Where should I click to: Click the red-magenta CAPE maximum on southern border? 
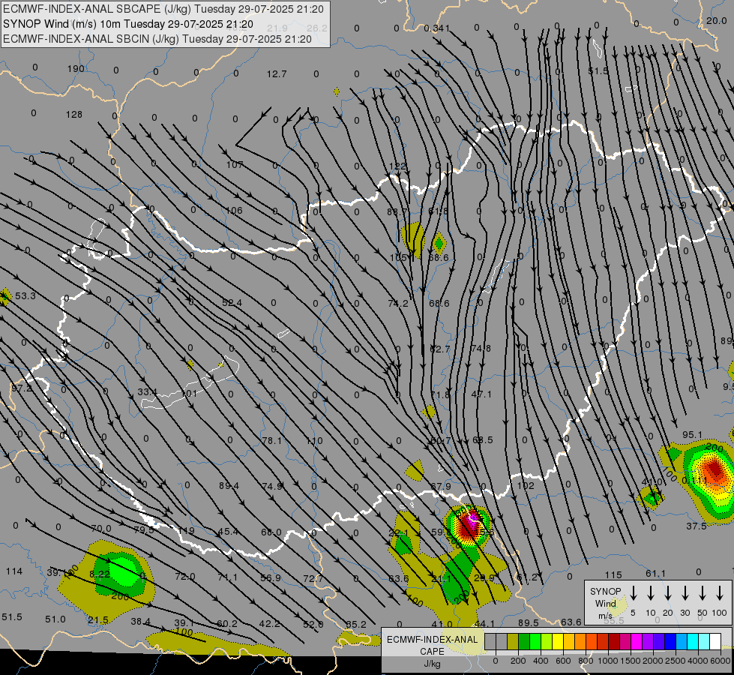(x=469, y=524)
